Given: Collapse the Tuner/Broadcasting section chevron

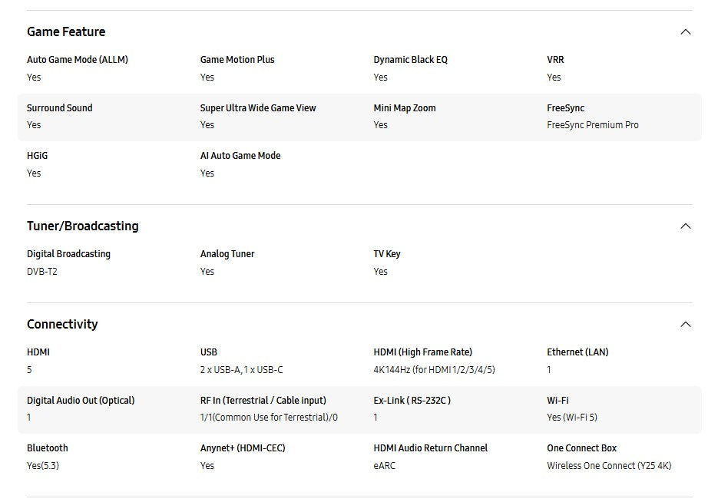Looking at the screenshot, I should 685,226.
